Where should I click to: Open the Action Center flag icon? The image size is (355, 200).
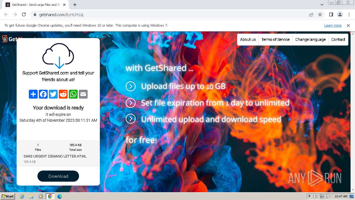click(329, 196)
